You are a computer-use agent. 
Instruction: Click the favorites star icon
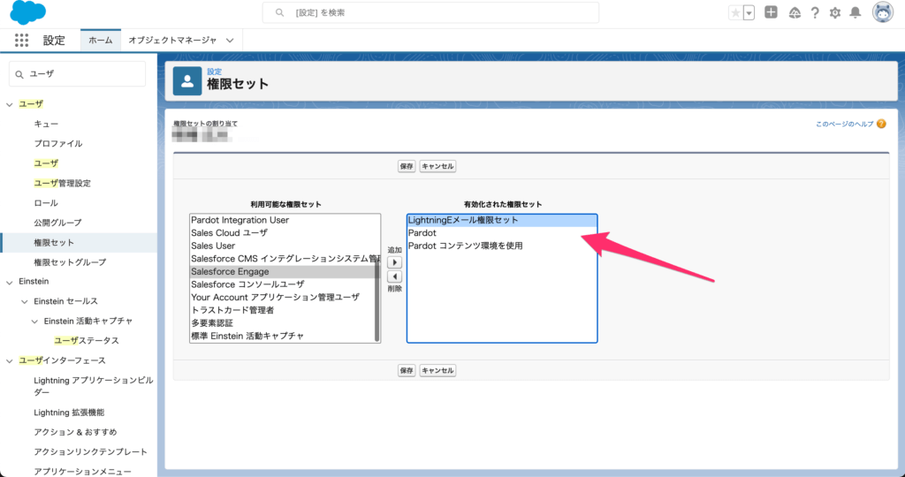pyautogui.click(x=735, y=12)
